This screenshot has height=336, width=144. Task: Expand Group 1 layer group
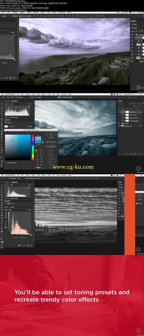click(121, 123)
